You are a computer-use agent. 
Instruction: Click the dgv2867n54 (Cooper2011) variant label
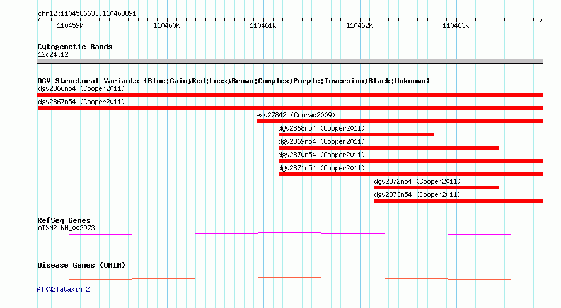(81, 102)
